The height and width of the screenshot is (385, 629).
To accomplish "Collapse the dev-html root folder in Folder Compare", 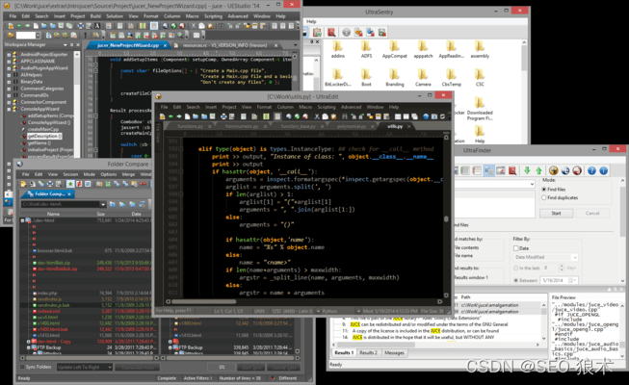I will 22,220.
